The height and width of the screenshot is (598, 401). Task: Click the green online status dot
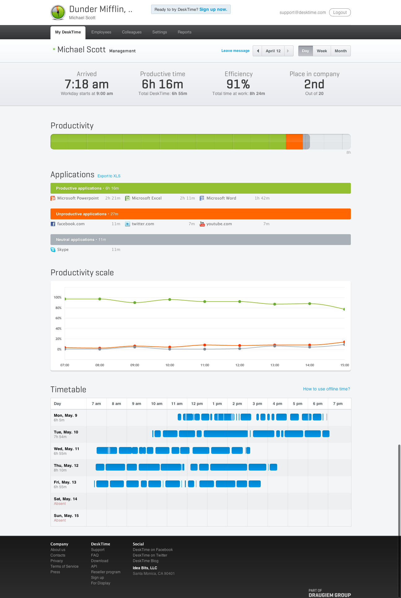[x=54, y=49]
